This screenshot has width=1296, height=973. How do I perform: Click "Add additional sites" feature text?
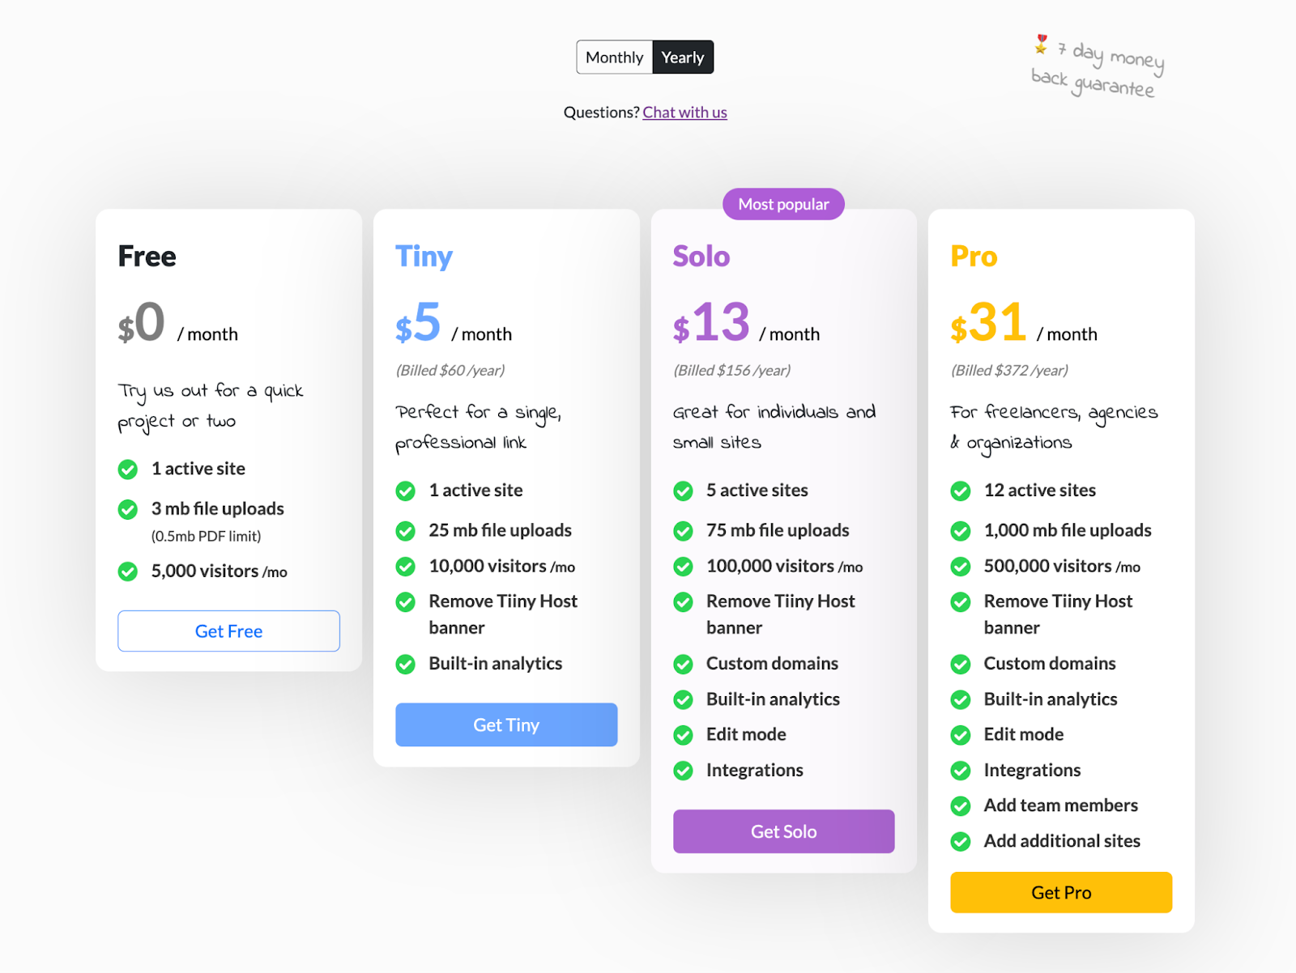point(1062,841)
